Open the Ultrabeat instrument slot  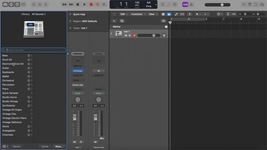pos(78,71)
